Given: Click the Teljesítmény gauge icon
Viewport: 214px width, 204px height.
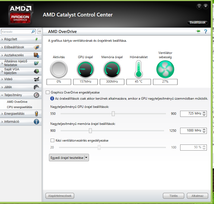Looking at the screenshot, I should (36, 95).
